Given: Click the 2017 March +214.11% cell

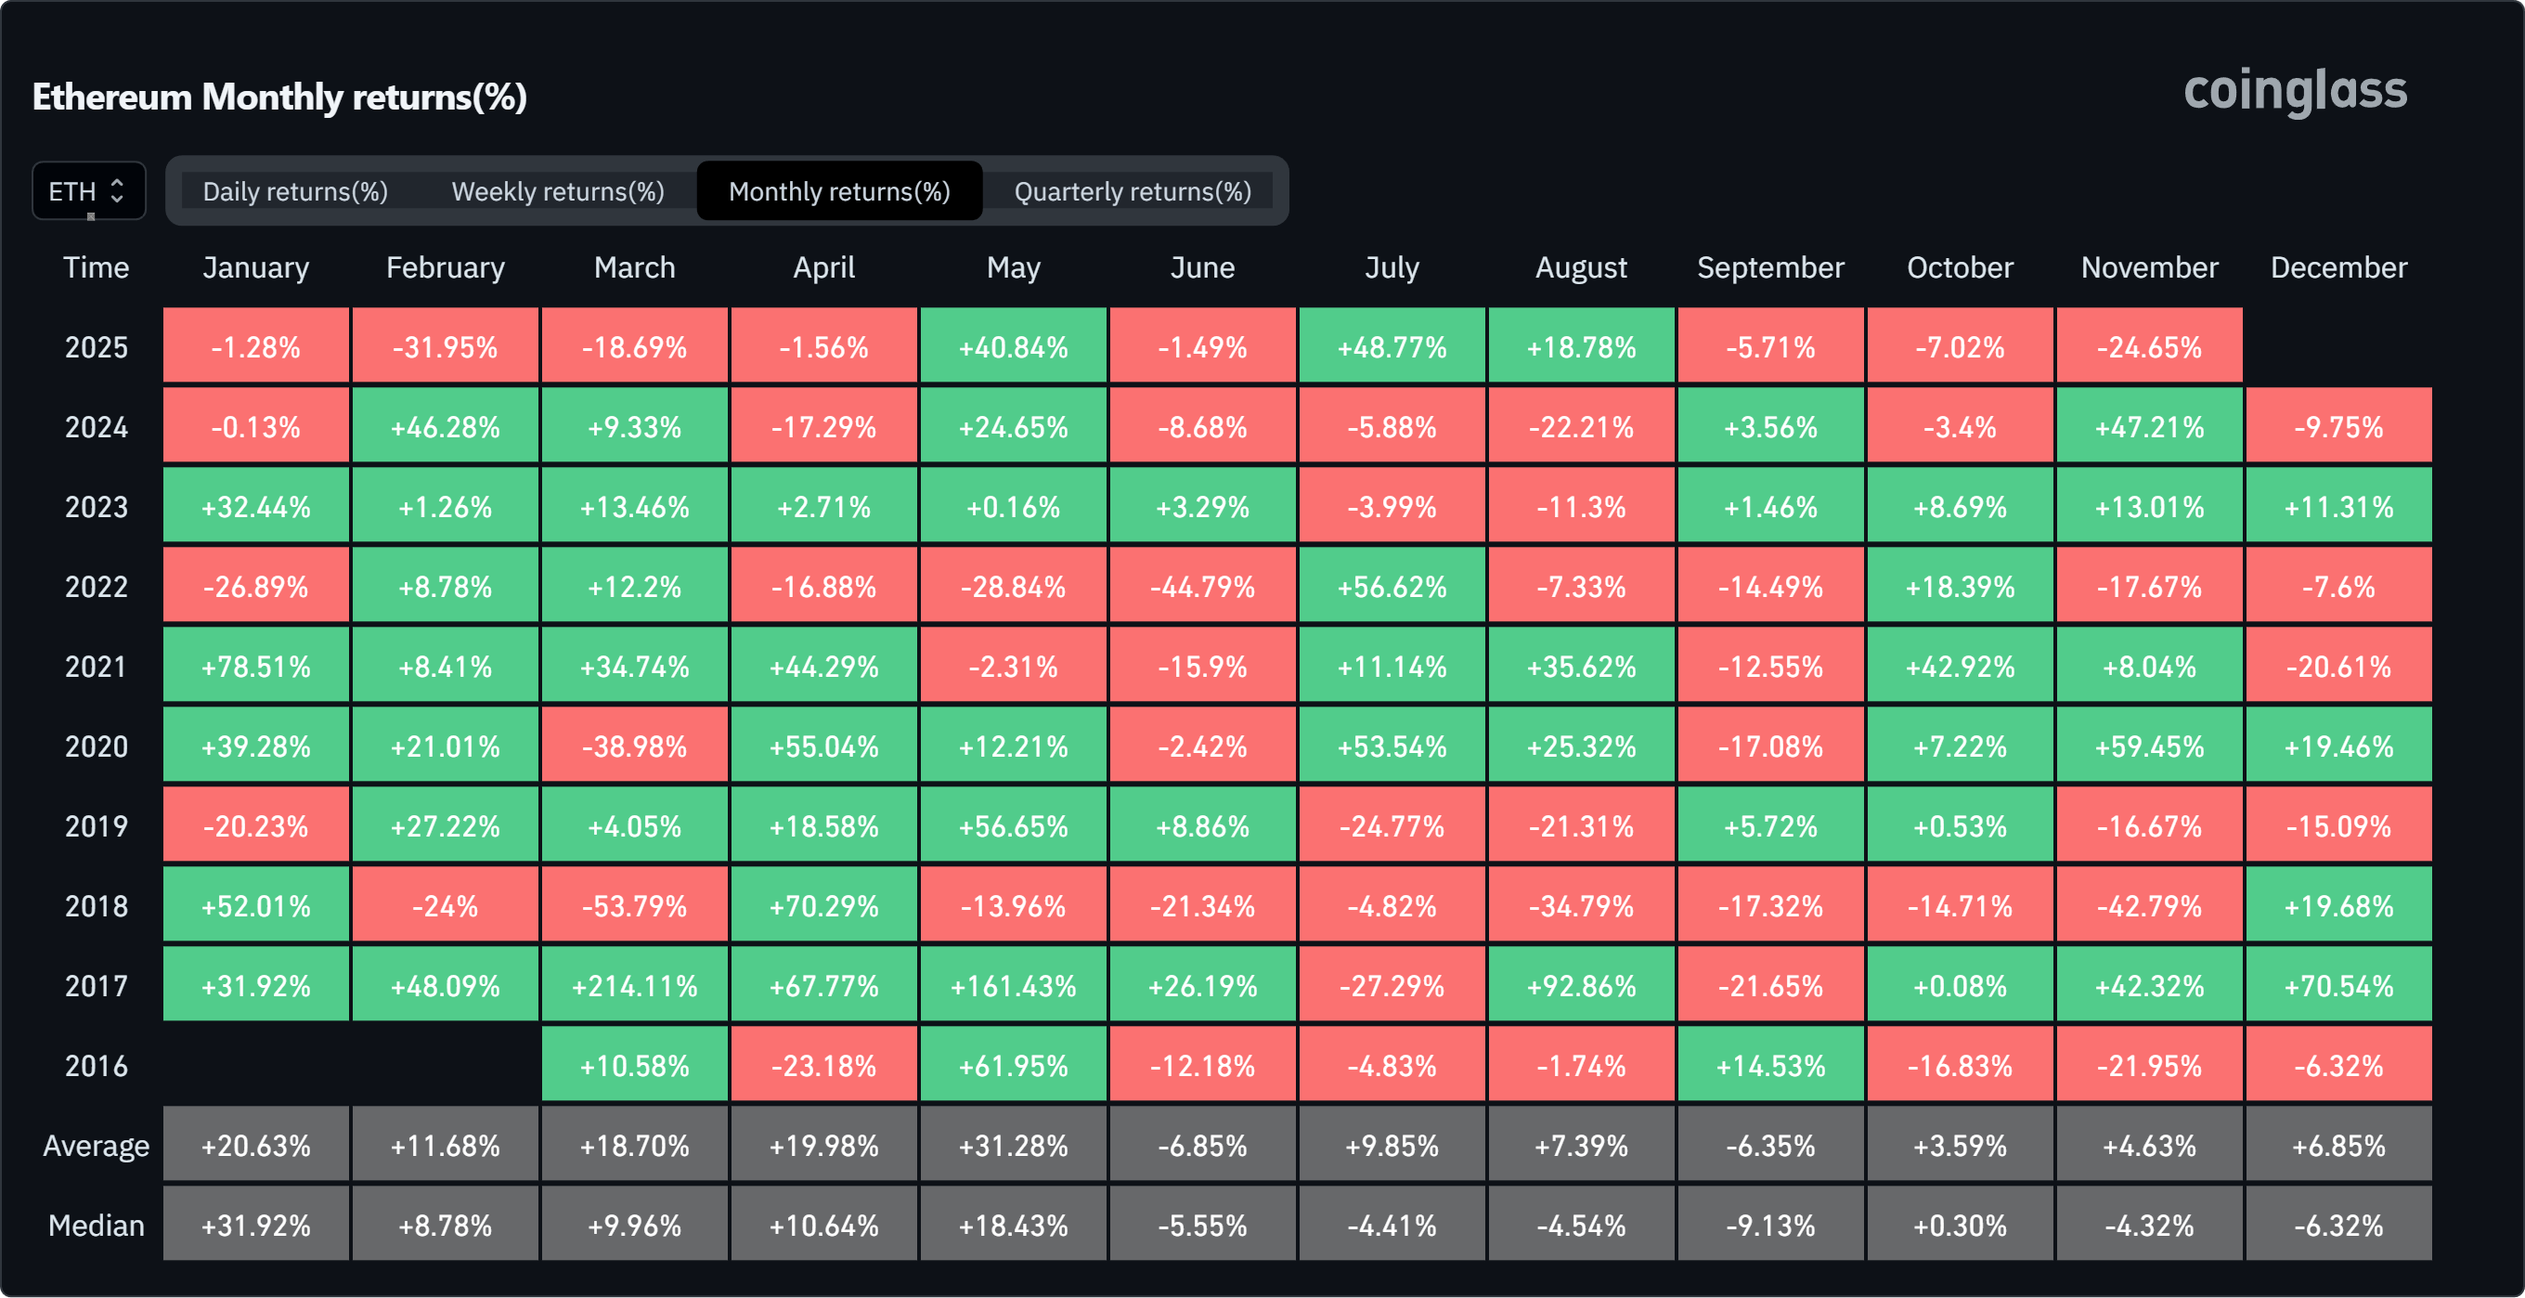Looking at the screenshot, I should (634, 985).
